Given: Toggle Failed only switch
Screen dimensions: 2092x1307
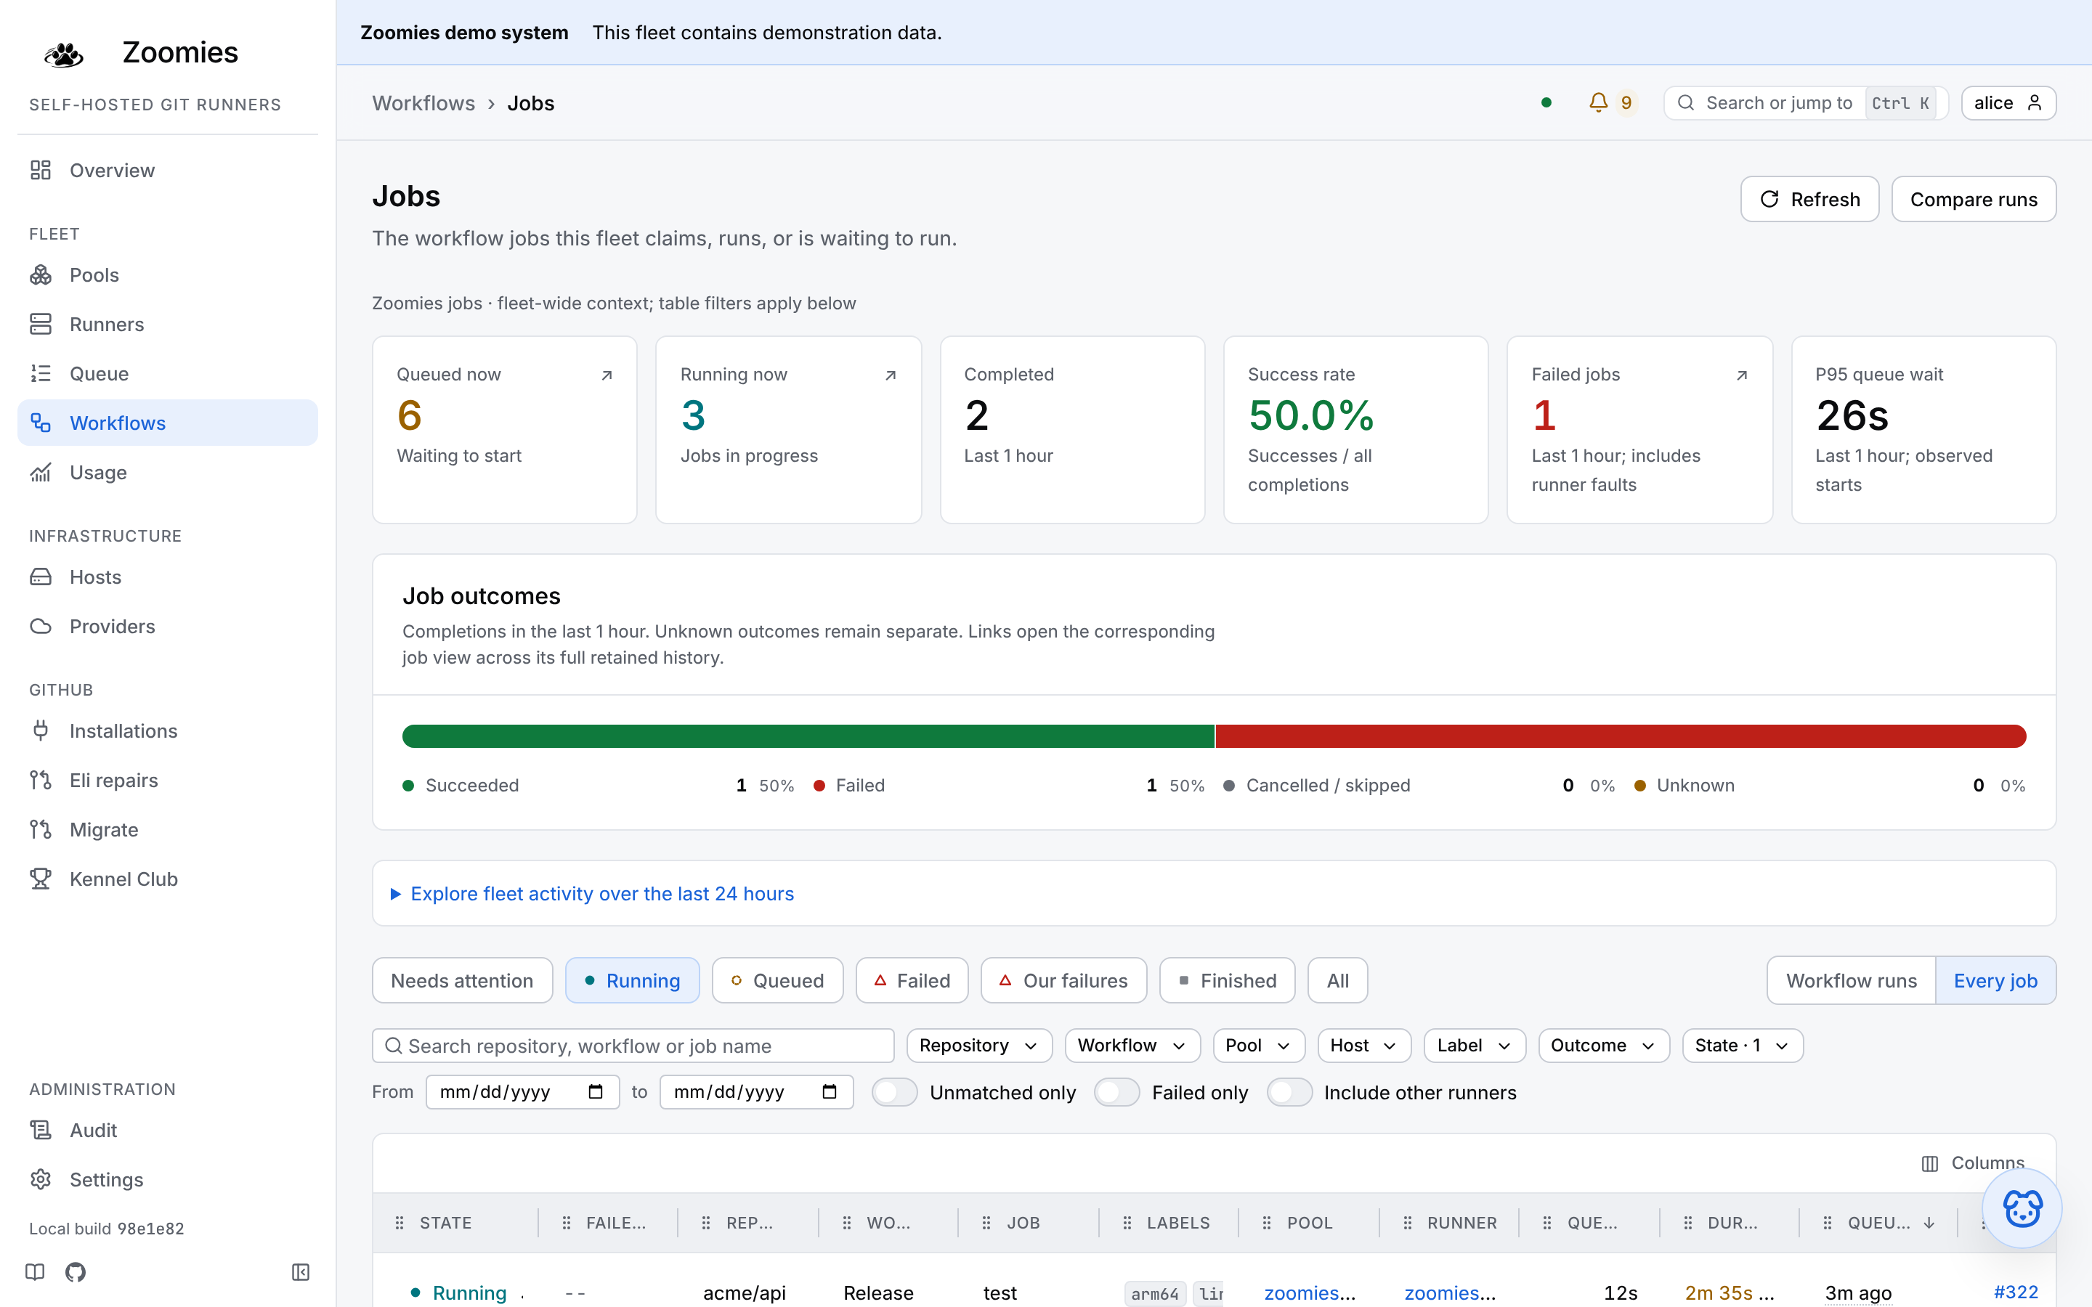Looking at the screenshot, I should [1117, 1093].
